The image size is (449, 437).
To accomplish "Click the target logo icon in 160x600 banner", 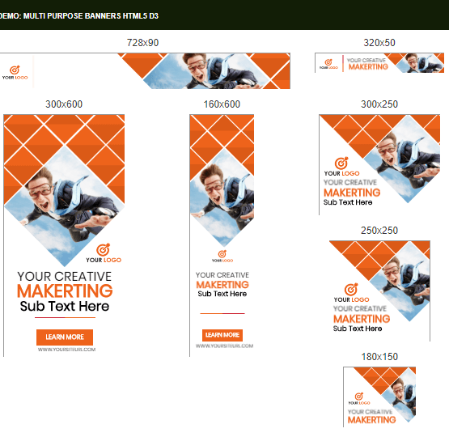I will (222, 254).
